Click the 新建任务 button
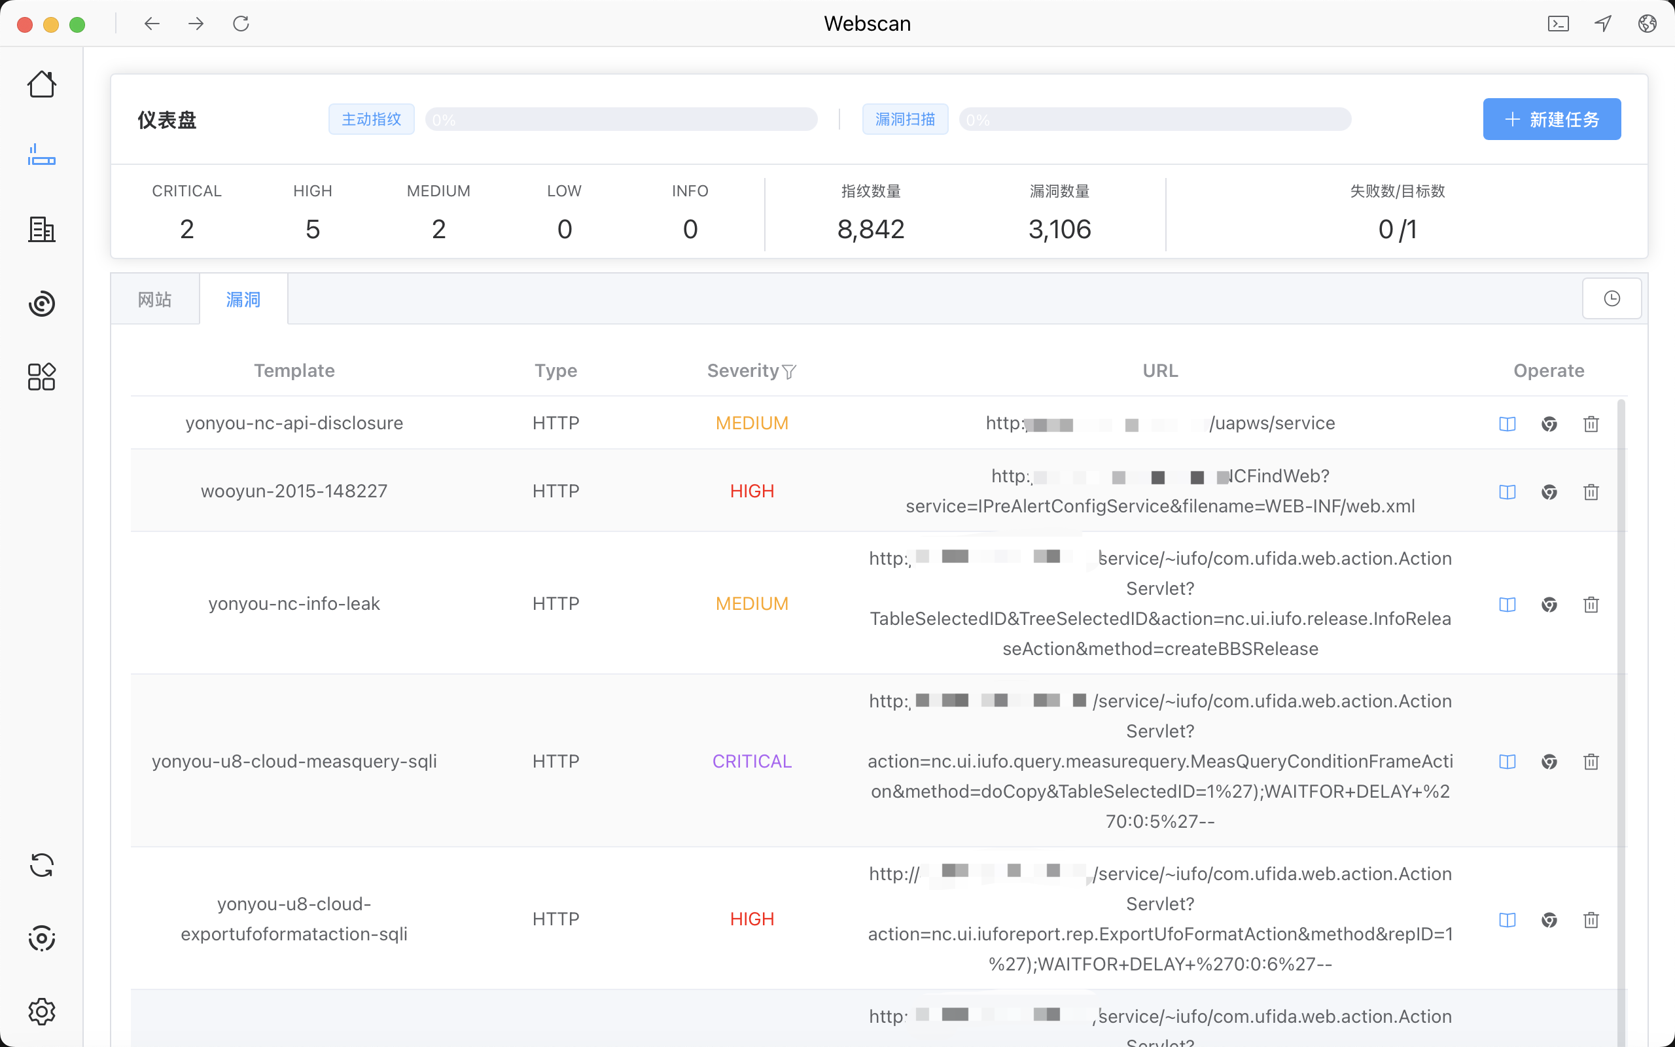 [1551, 119]
